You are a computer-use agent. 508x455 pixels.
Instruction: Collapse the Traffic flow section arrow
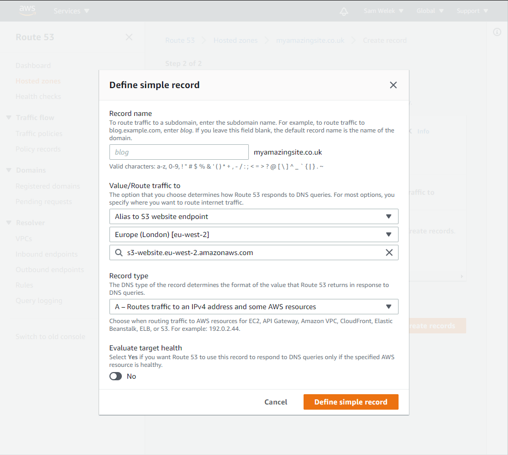pos(9,117)
